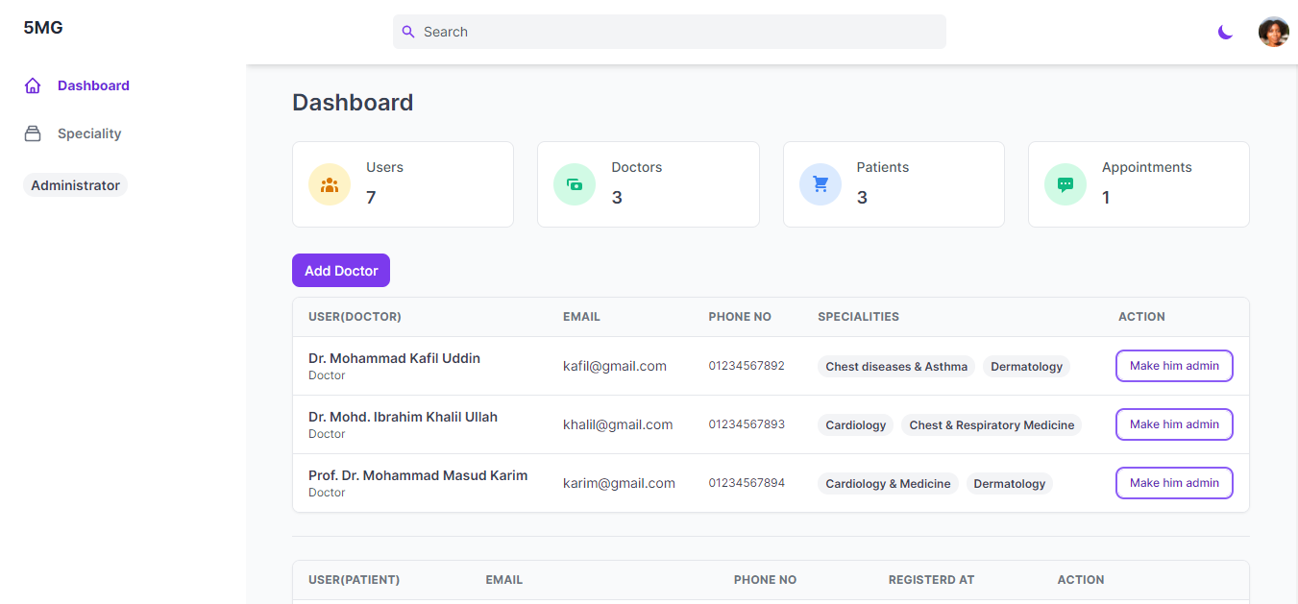Open the user profile avatar
The height and width of the screenshot is (604, 1298).
1273,32
